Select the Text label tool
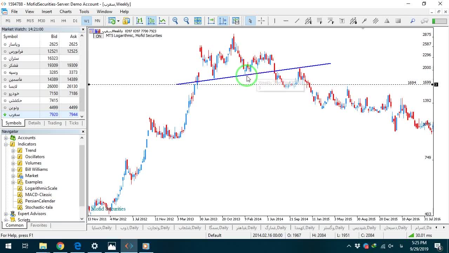449x253 pixels. pos(342,21)
